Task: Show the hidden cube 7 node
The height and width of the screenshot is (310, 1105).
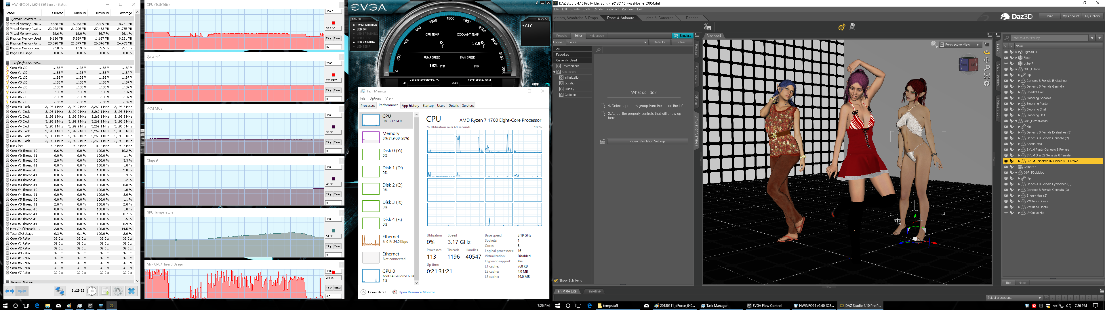Action: click(x=1006, y=63)
